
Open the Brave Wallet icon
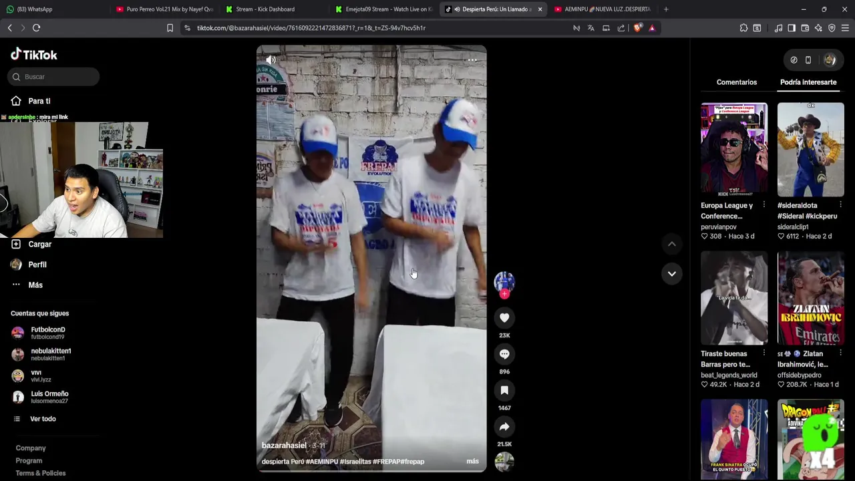point(805,28)
